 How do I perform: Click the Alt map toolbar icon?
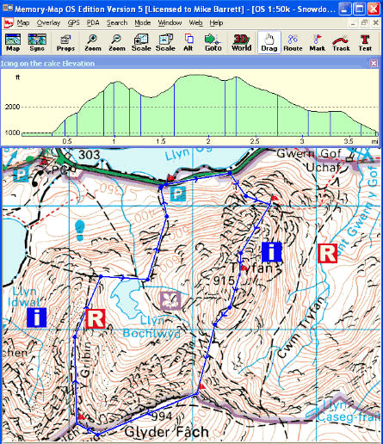pos(188,42)
